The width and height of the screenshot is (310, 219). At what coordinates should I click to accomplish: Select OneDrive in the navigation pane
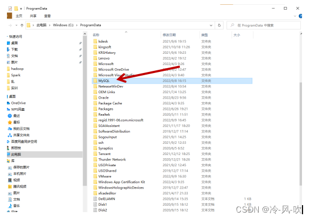point(18,103)
